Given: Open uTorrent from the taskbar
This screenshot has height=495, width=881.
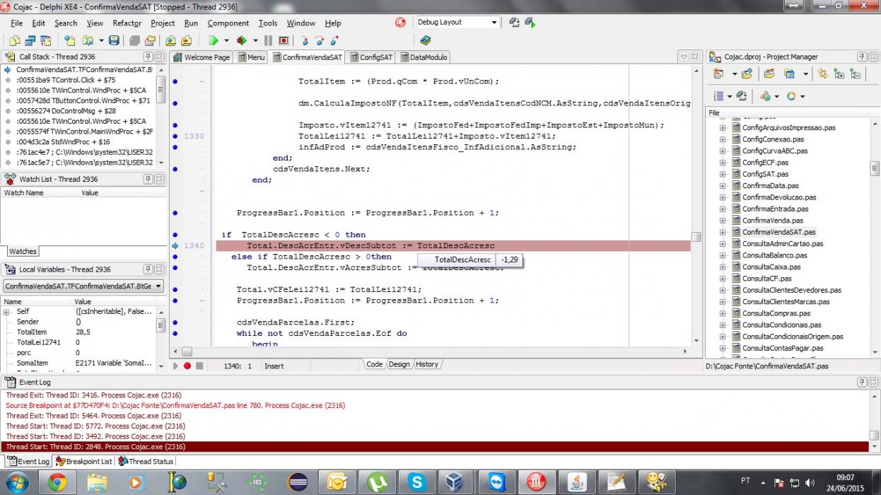Looking at the screenshot, I should pos(378,482).
